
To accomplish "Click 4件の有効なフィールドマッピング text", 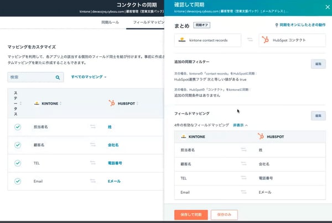I will 201,125.
